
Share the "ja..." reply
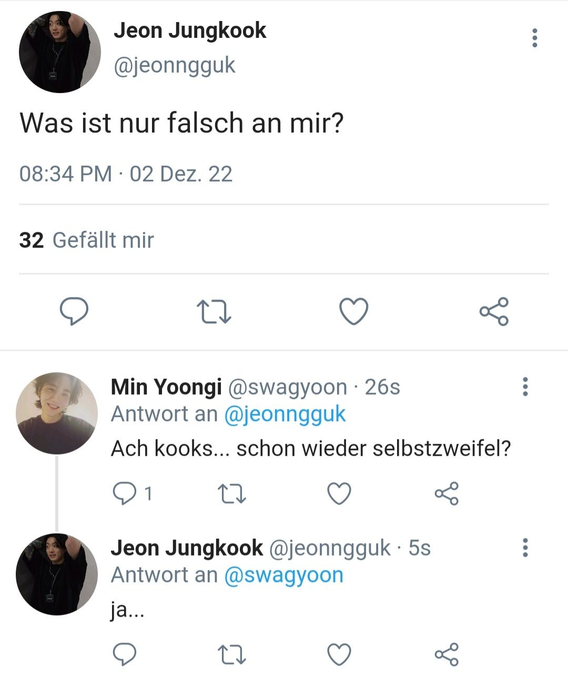point(447,655)
